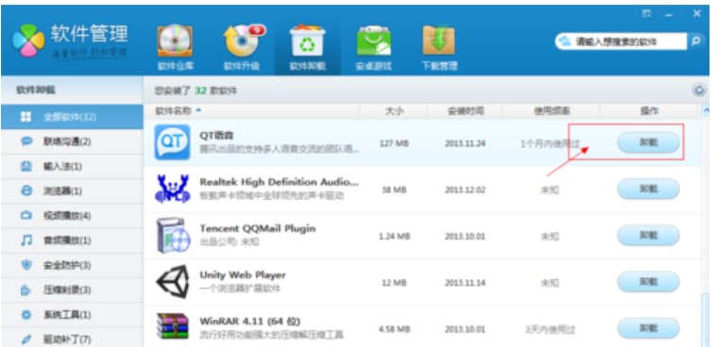Screen dimensions: 718x347
Task: Click the refresh icon beside the installed count
Action: click(699, 91)
